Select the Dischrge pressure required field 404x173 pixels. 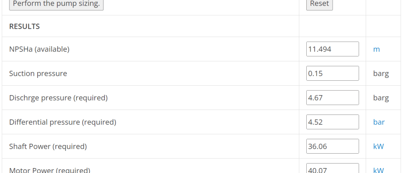tap(332, 98)
